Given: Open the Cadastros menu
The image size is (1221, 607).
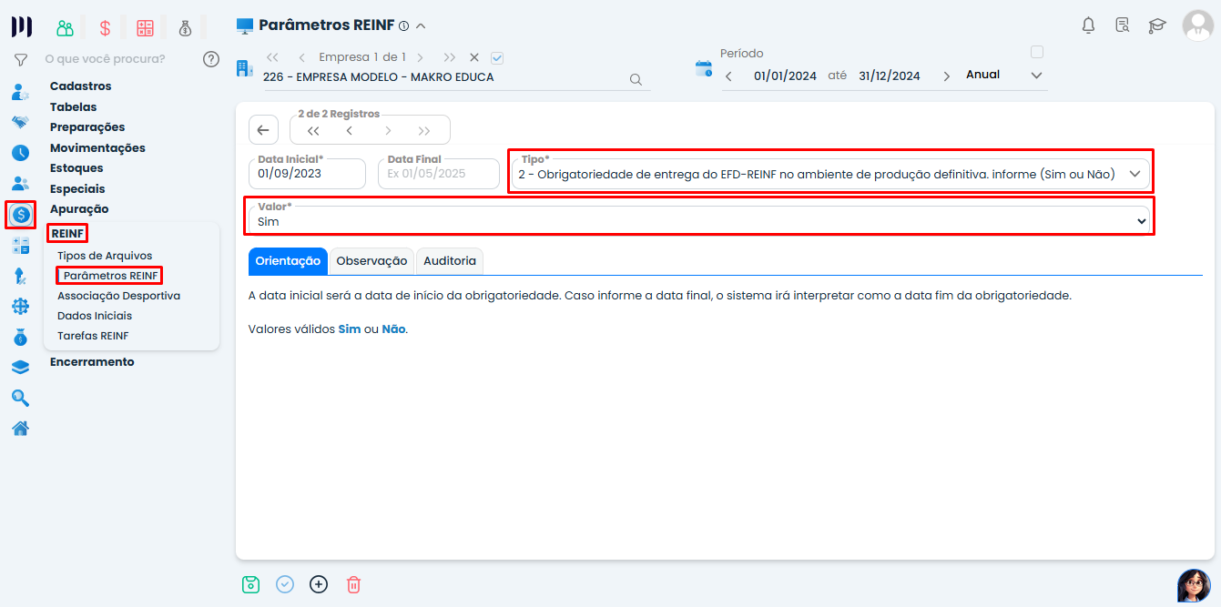Looking at the screenshot, I should click(81, 86).
